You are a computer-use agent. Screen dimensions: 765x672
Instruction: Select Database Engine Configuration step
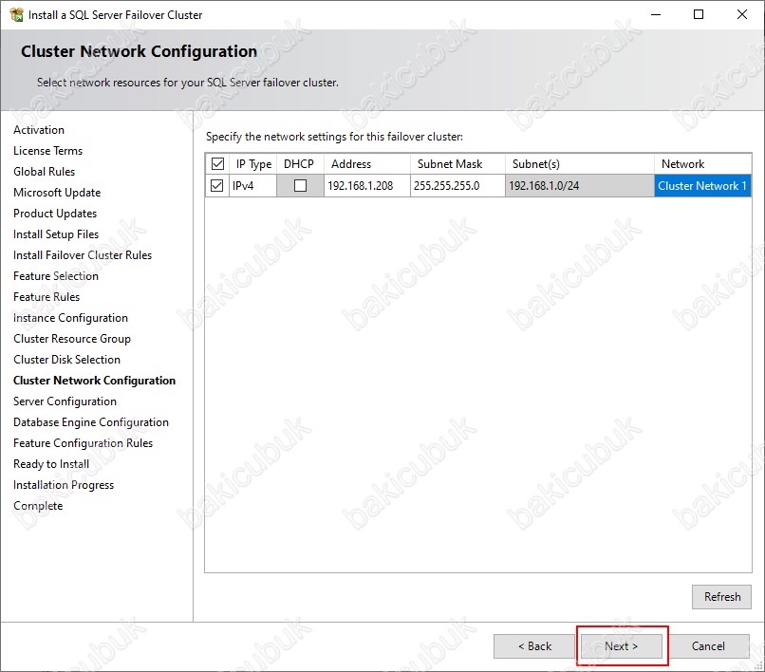click(x=91, y=422)
